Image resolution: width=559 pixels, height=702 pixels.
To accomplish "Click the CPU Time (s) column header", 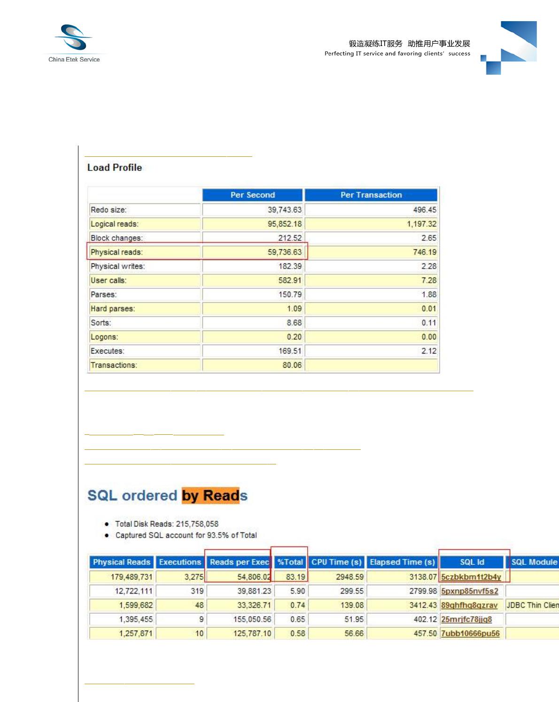I will point(336,562).
